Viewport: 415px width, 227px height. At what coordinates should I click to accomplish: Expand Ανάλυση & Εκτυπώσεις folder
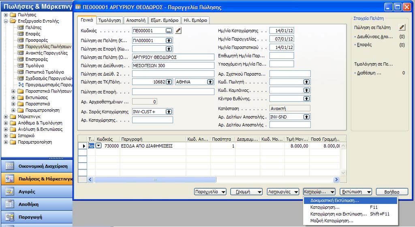pos(6,129)
